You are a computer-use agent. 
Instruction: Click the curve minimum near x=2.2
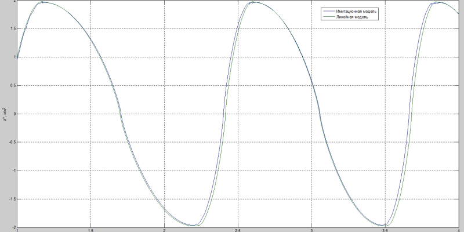[193, 225]
